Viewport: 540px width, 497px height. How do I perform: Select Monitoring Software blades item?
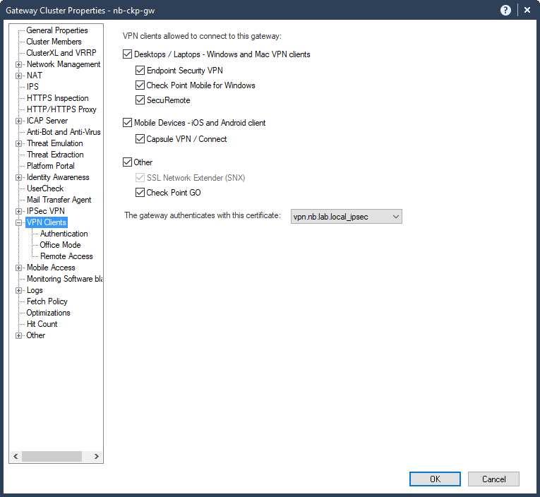pyautogui.click(x=64, y=279)
